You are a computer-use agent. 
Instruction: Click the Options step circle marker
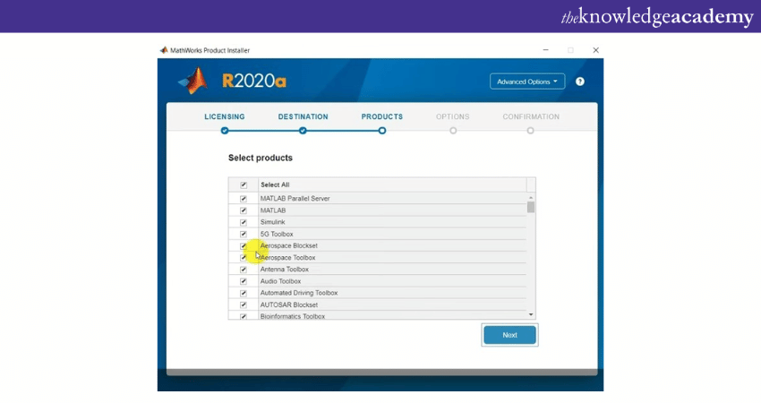coord(453,131)
